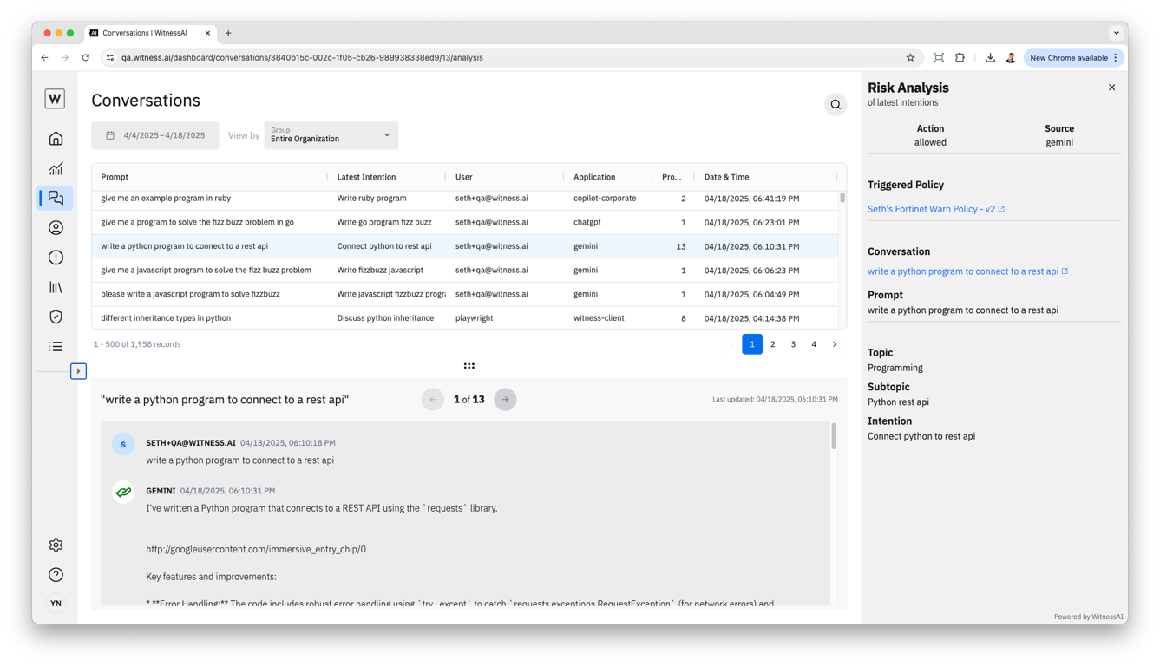Open a new browser tab
The image size is (1160, 666).
pyautogui.click(x=228, y=33)
